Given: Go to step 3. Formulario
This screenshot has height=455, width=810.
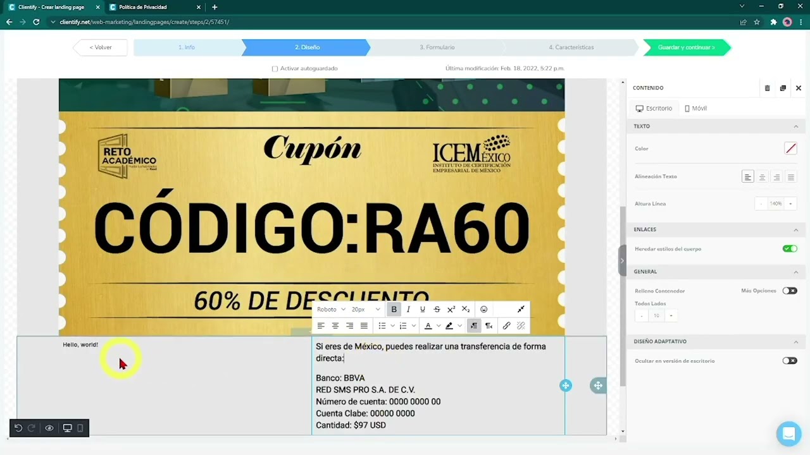Looking at the screenshot, I should (x=437, y=47).
